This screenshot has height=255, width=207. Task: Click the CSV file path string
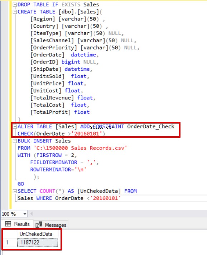tap(80, 148)
